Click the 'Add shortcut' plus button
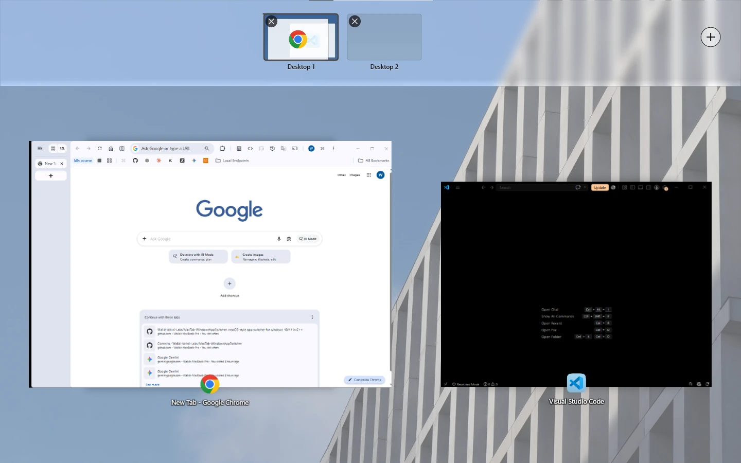 (230, 283)
